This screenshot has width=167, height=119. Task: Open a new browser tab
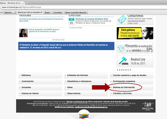(x=27, y=3)
